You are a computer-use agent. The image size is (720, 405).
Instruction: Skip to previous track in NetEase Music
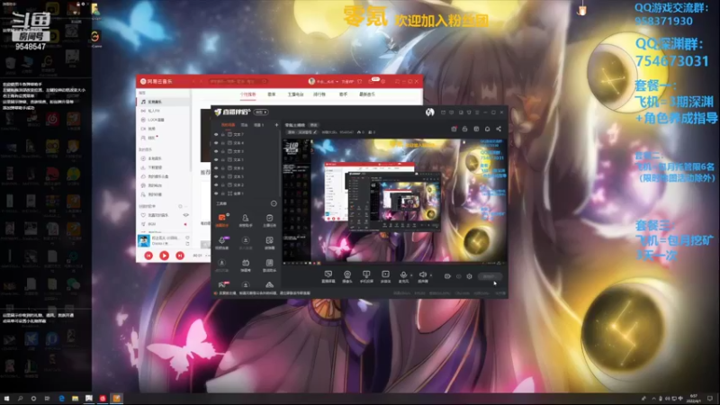tap(148, 256)
